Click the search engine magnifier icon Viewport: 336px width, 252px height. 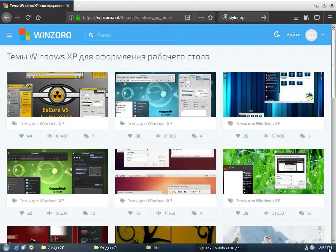point(224,17)
